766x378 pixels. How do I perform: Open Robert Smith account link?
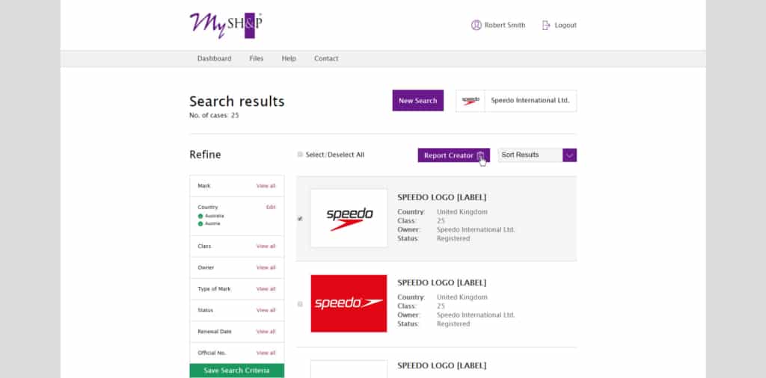pos(505,25)
